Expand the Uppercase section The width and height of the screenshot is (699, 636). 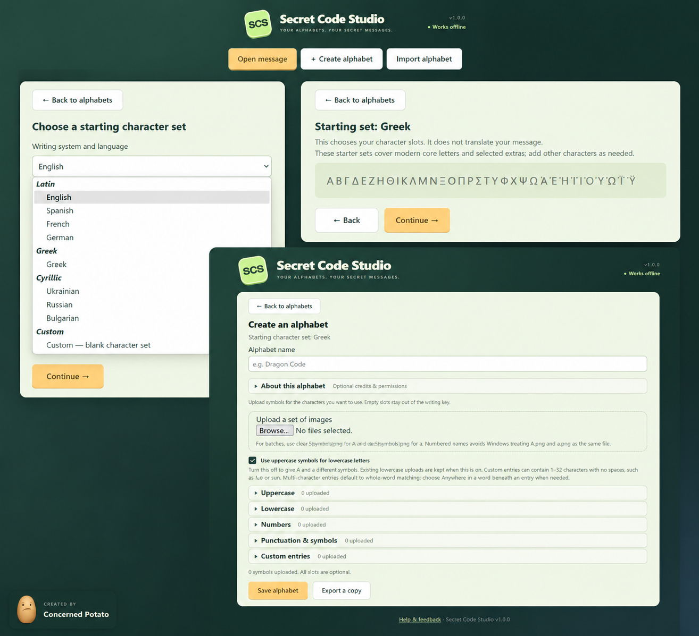point(447,493)
